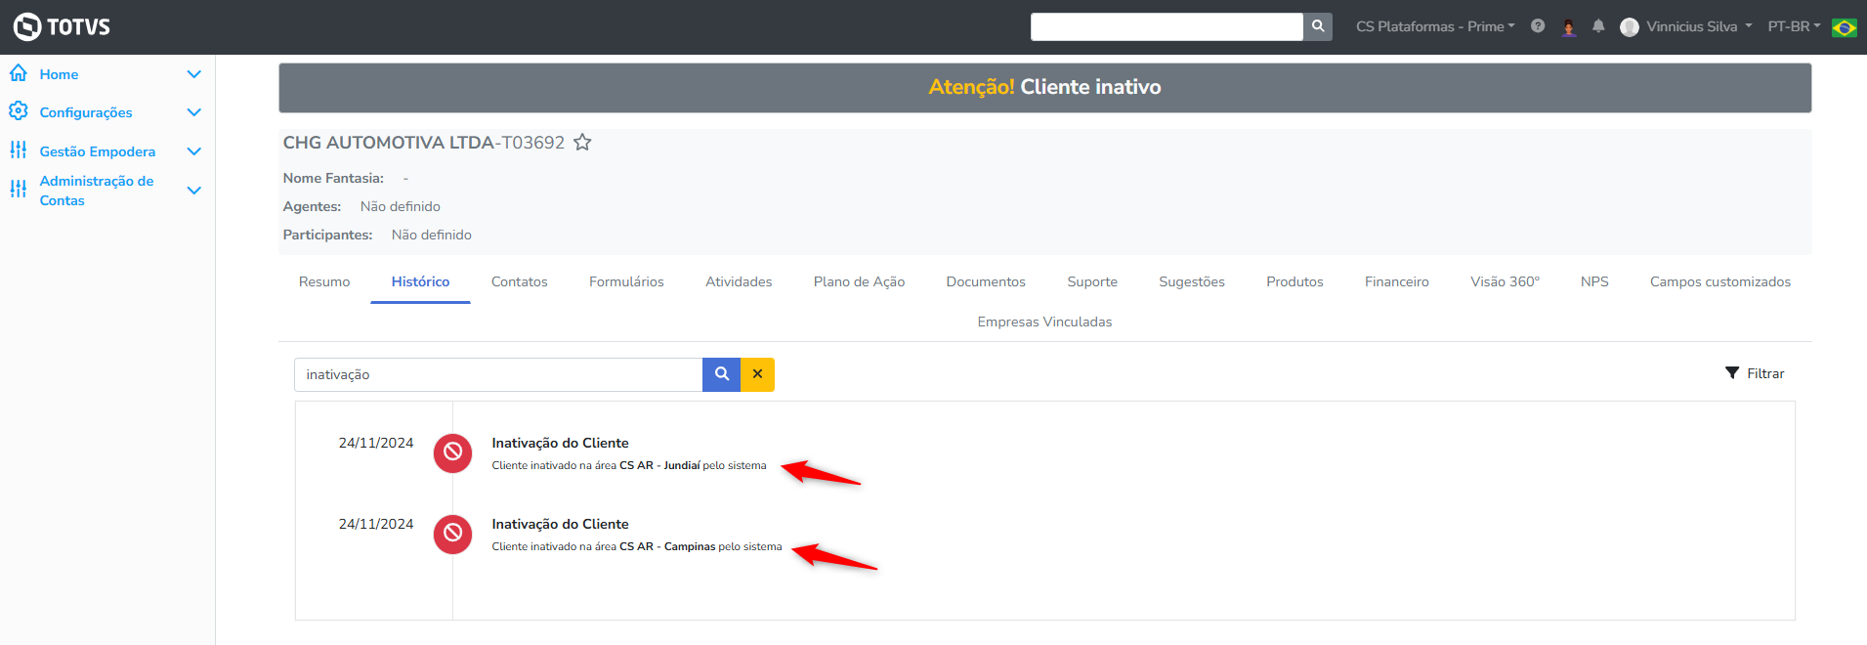Click the CHG AUTOMOTIVA LTDA-T03692 title

424,143
